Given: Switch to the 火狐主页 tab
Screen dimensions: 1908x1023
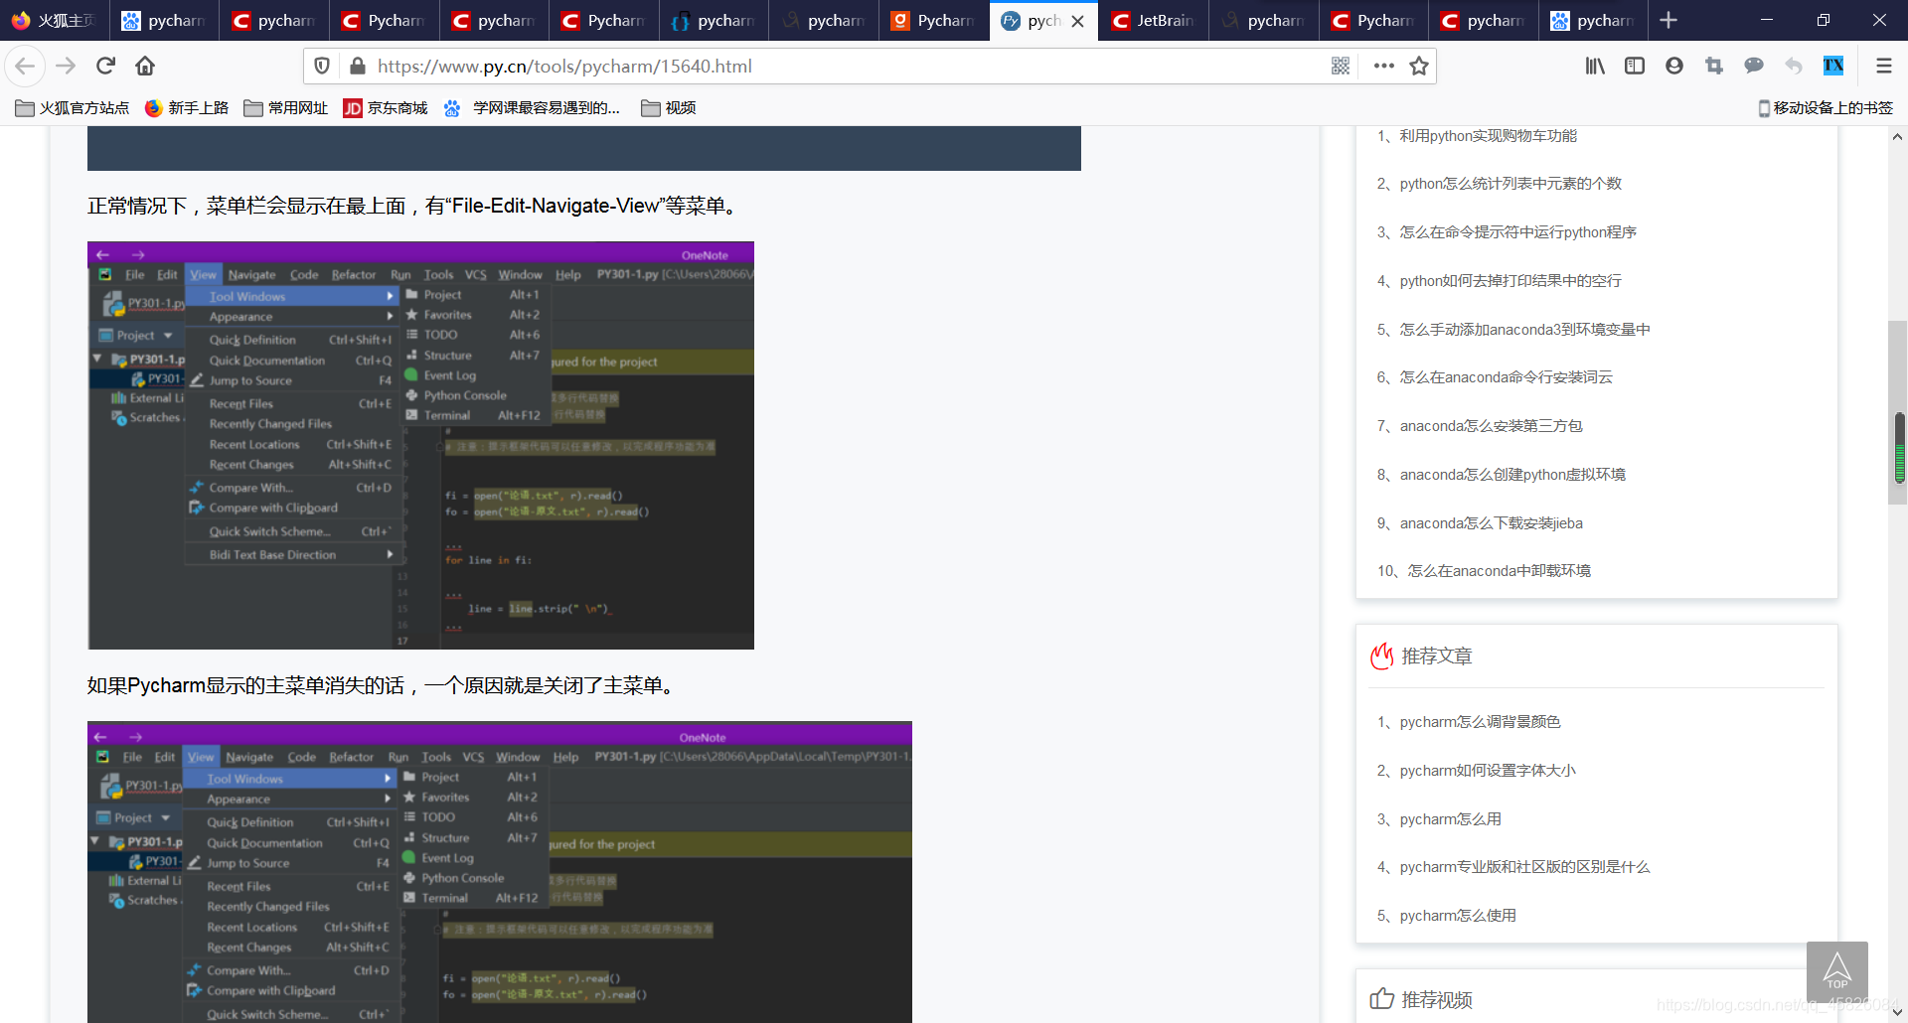Looking at the screenshot, I should (x=55, y=20).
